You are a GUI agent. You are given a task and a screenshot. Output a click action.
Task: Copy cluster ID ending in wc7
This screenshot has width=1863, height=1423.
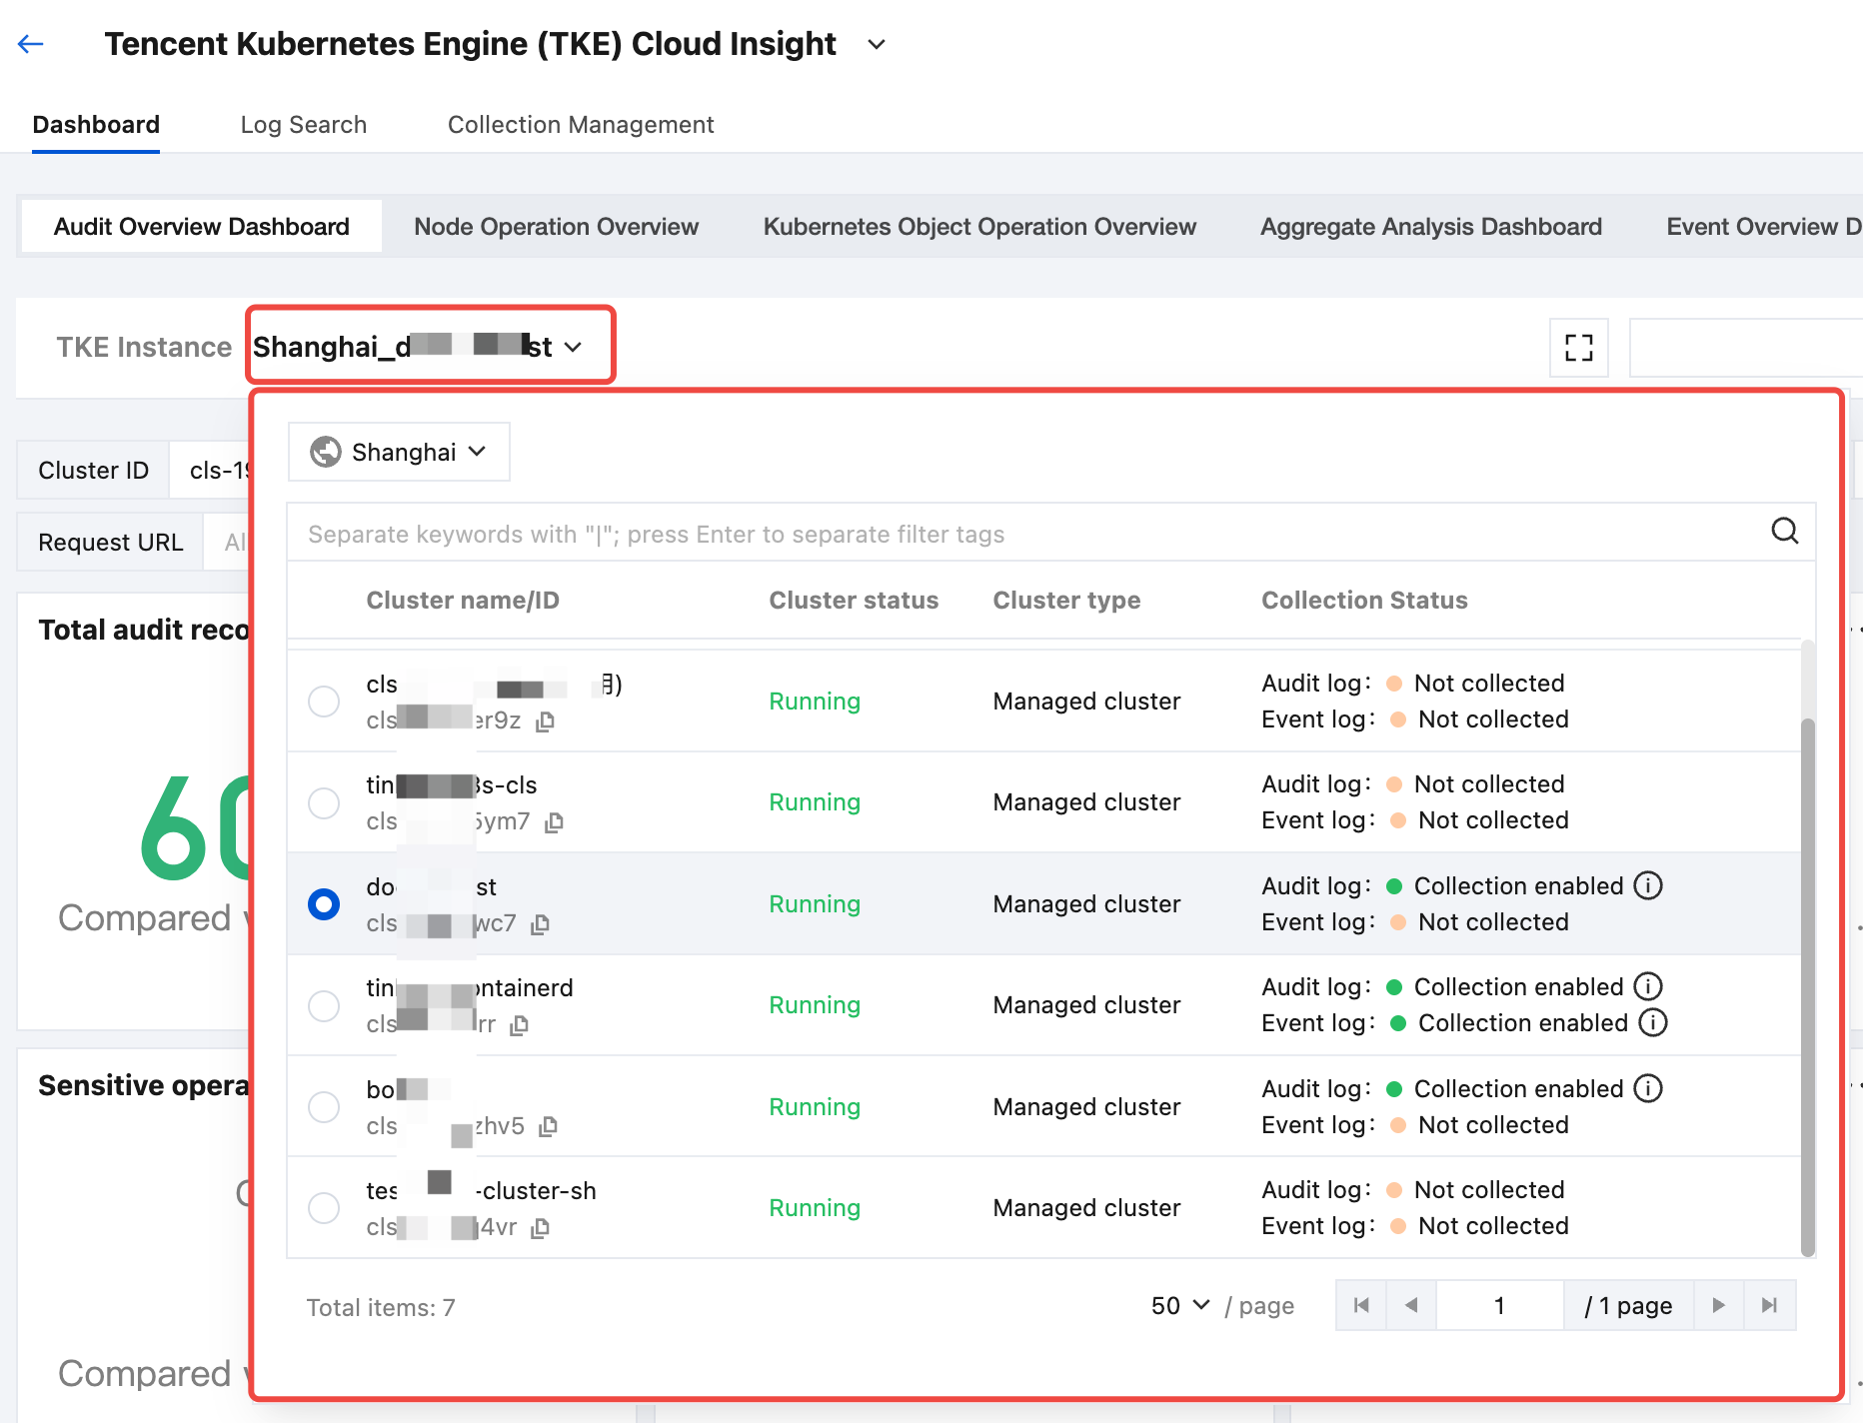point(541,924)
